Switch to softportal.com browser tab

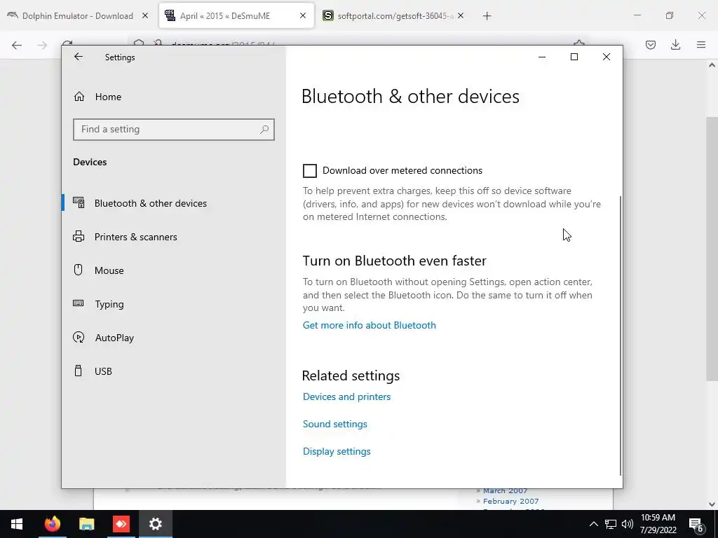(x=395, y=16)
